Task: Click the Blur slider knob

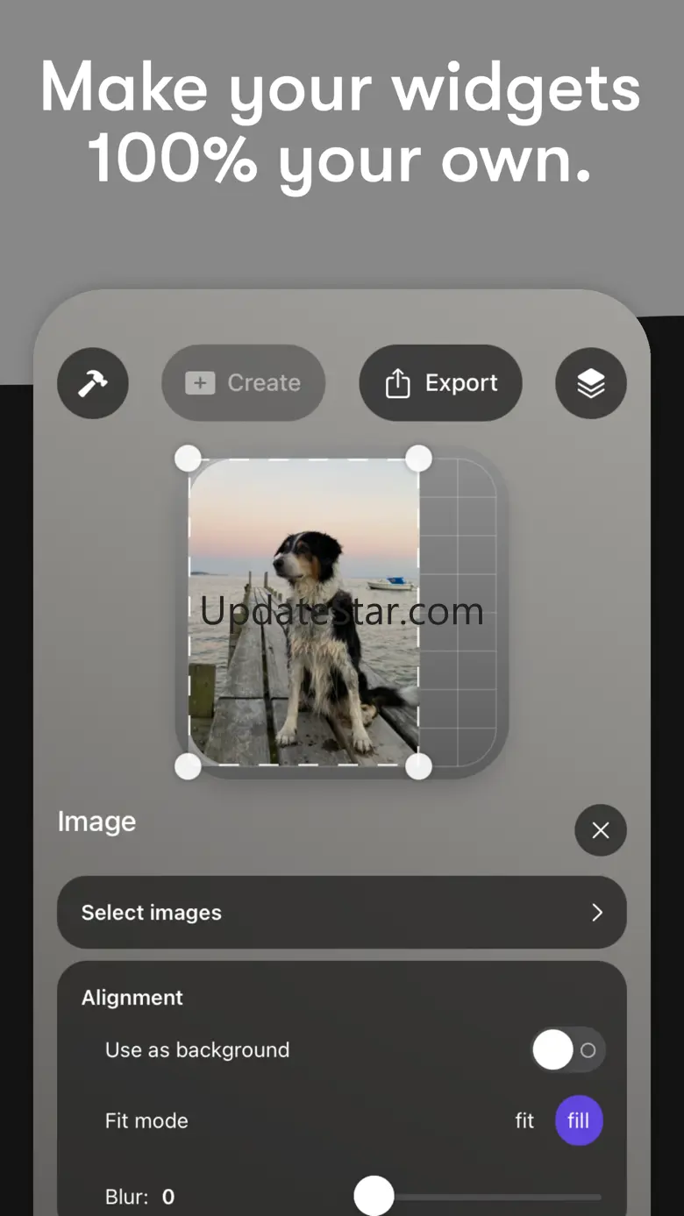Action: point(374,1196)
